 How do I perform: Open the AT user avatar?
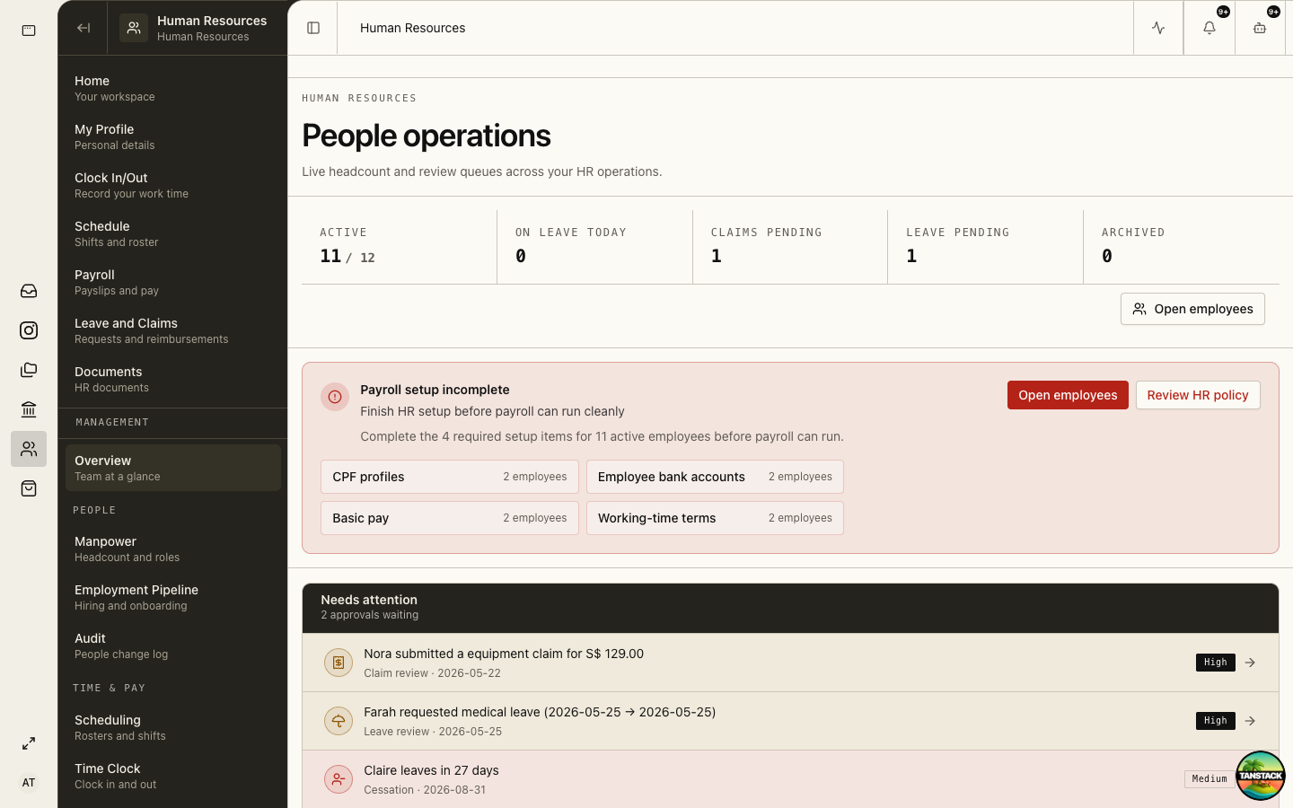(x=29, y=783)
